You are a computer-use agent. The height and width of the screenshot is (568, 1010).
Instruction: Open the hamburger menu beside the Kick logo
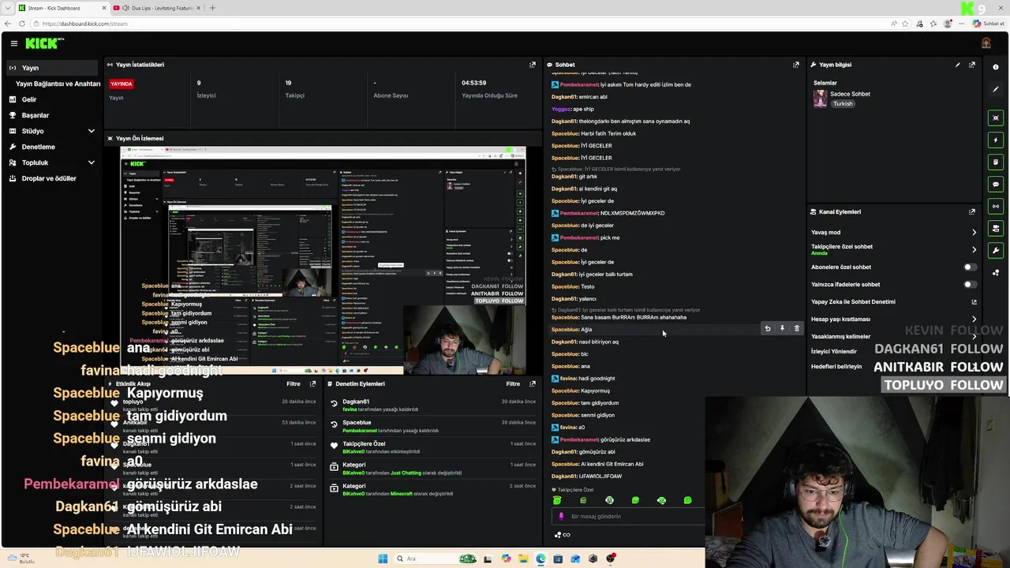coord(13,43)
